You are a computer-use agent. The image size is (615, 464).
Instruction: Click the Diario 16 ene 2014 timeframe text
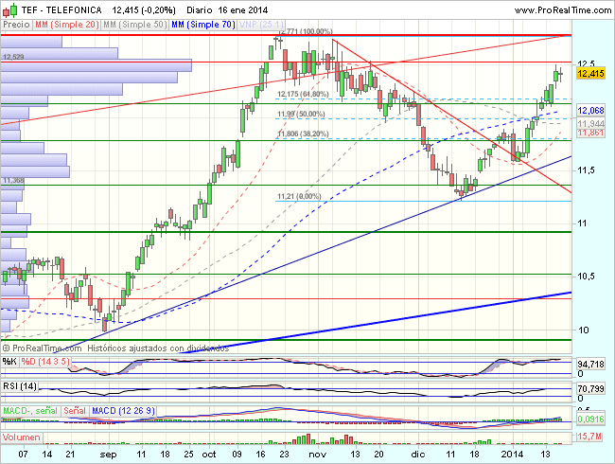pyautogui.click(x=227, y=10)
